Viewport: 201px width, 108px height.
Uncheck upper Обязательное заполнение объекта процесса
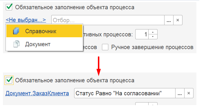pyautogui.click(x=9, y=7)
